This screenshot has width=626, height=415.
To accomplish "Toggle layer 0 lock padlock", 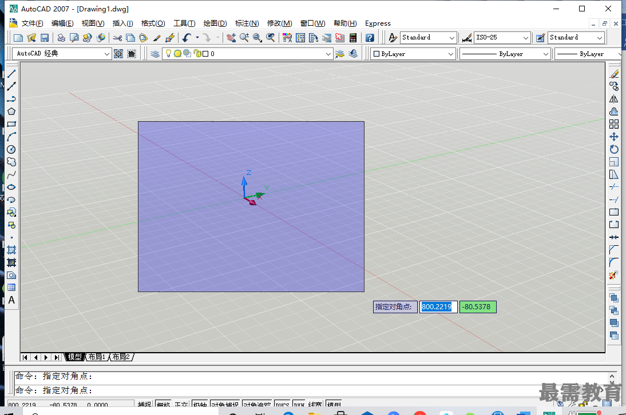I will [197, 53].
